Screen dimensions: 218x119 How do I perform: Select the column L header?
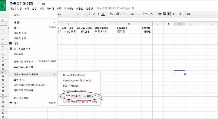click(180, 24)
